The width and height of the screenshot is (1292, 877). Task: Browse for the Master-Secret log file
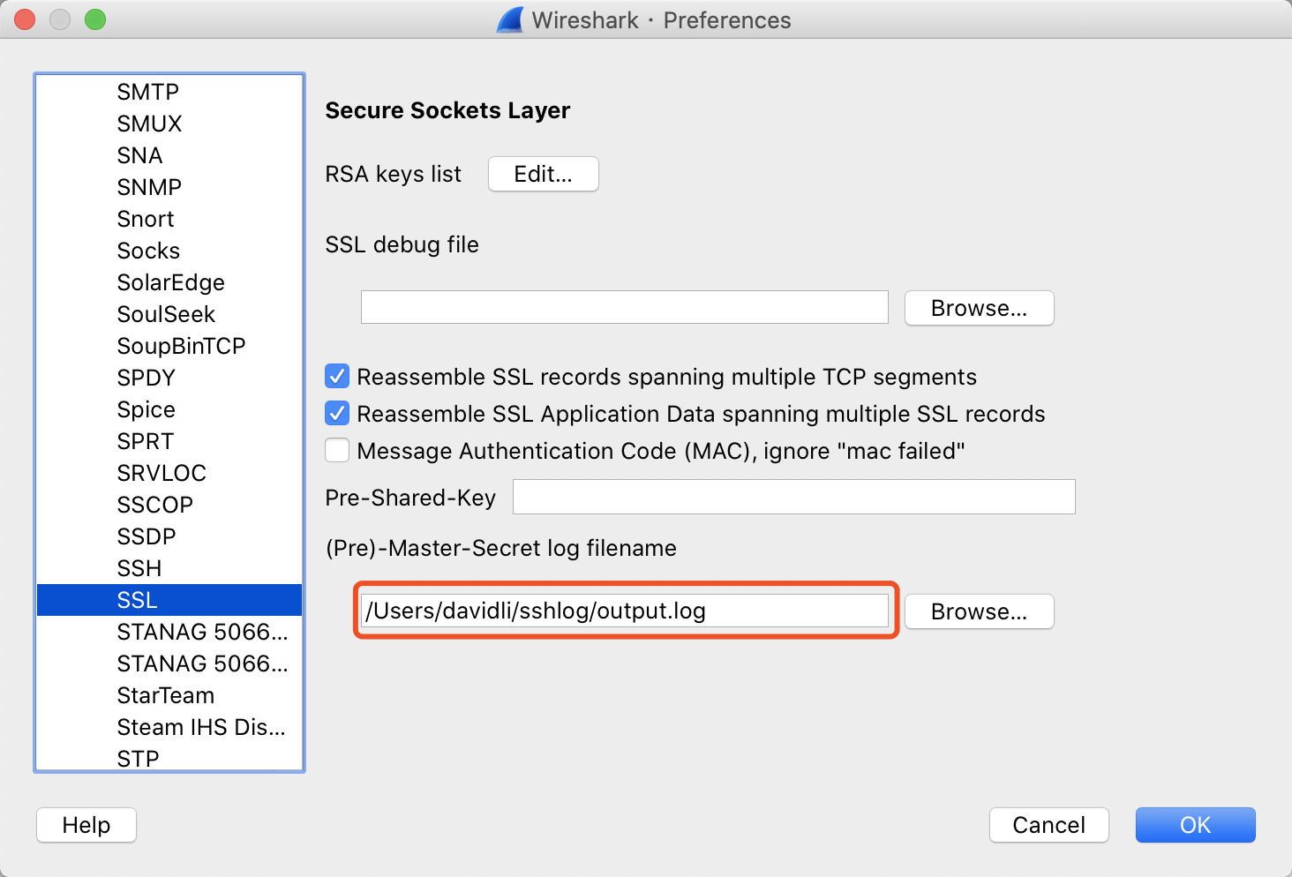point(979,611)
